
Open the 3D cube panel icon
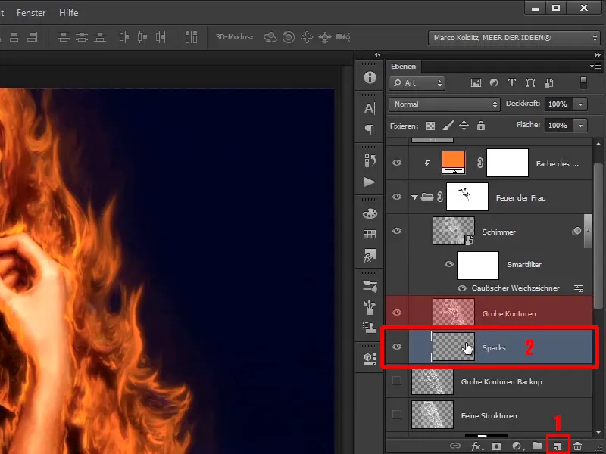coord(370,359)
